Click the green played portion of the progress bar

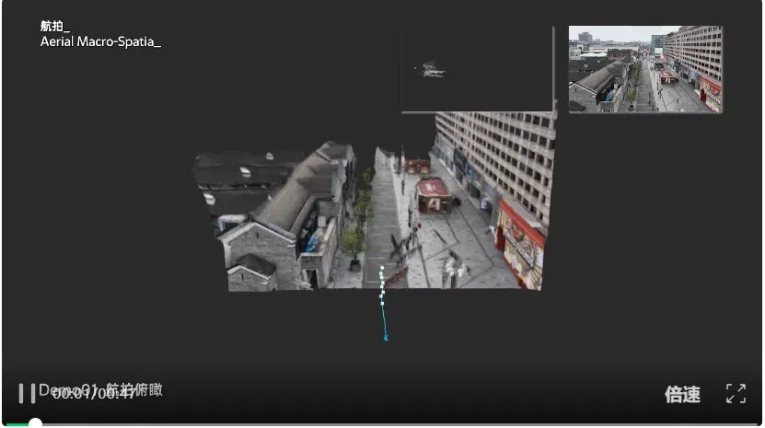(17, 424)
